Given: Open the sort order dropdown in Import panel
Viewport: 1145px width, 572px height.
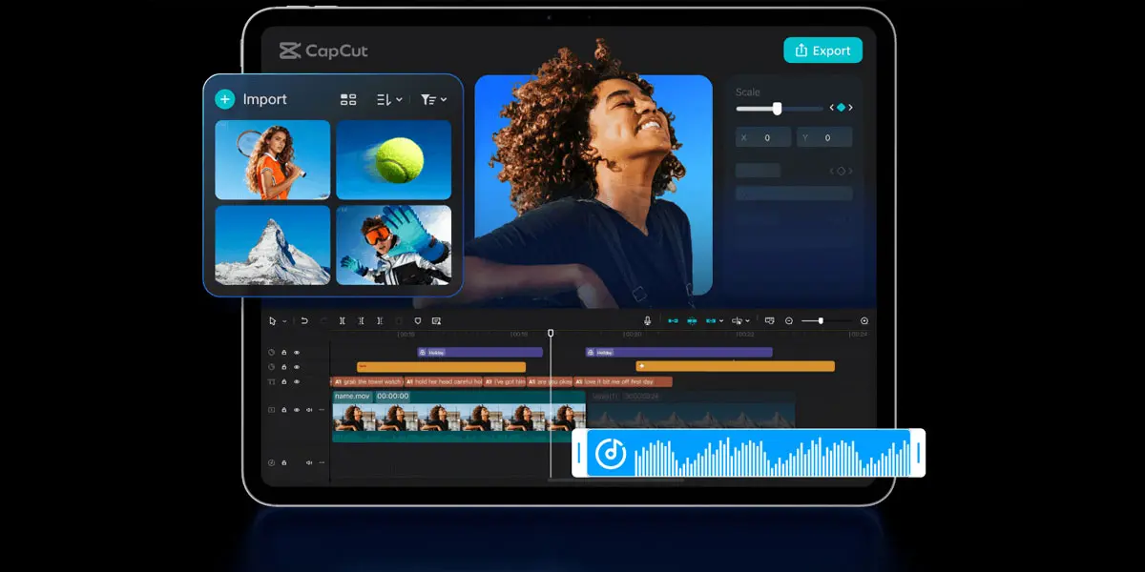Looking at the screenshot, I should coord(388,99).
